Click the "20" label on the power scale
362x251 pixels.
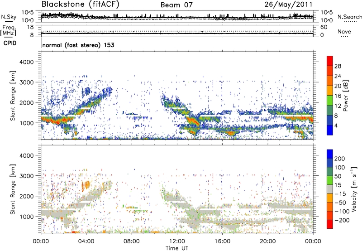pos(338,86)
